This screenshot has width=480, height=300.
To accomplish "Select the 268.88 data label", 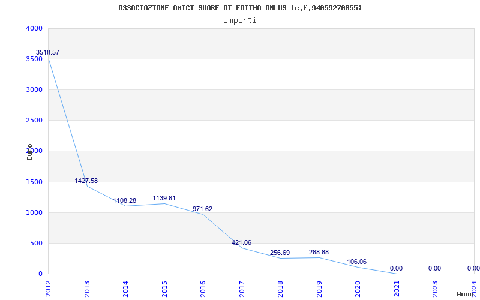I will pyautogui.click(x=319, y=252).
